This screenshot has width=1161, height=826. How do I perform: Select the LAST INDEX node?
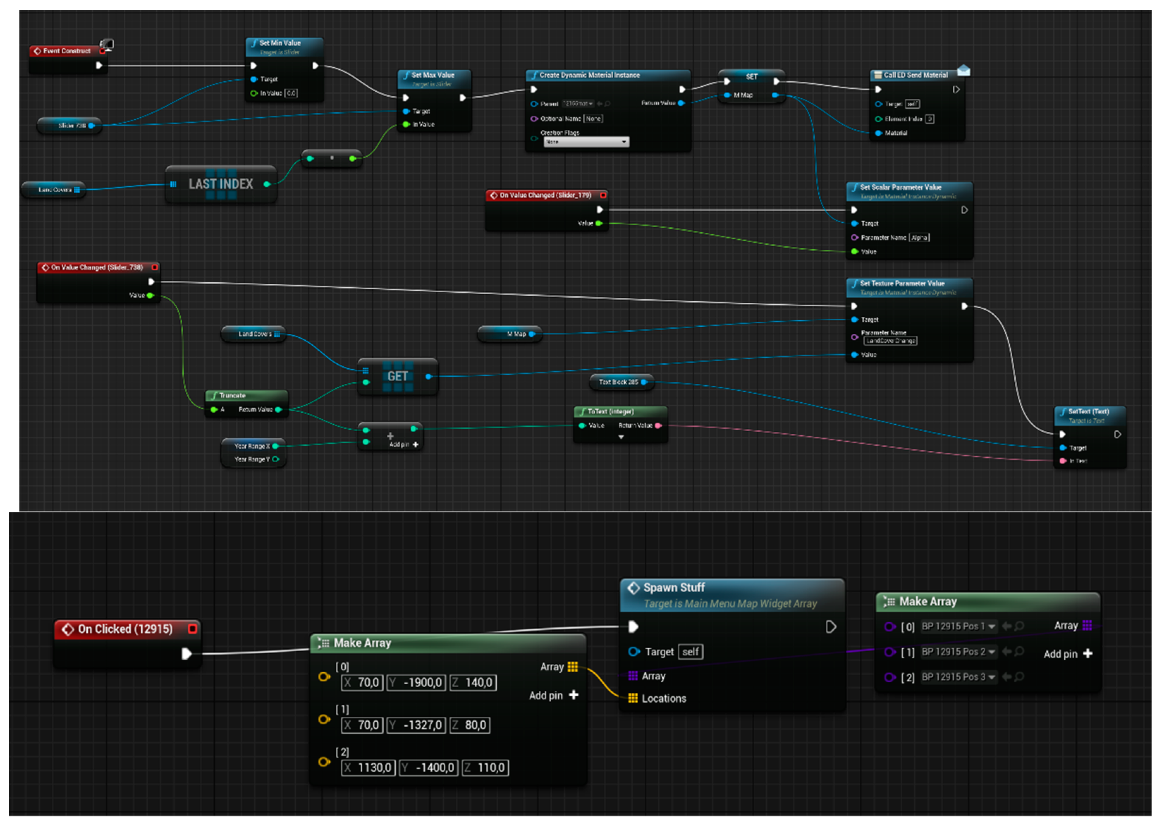[220, 184]
